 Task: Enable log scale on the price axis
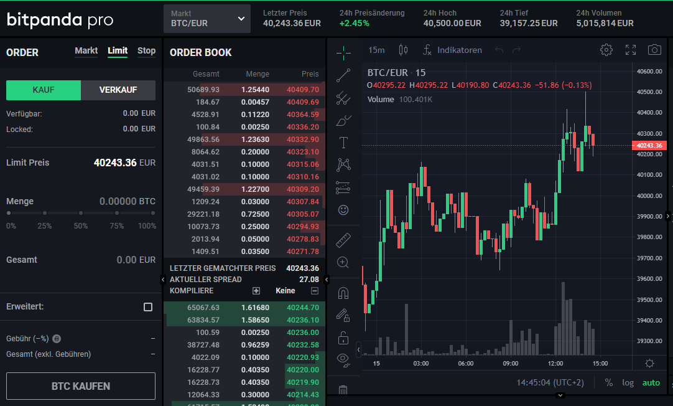click(628, 382)
